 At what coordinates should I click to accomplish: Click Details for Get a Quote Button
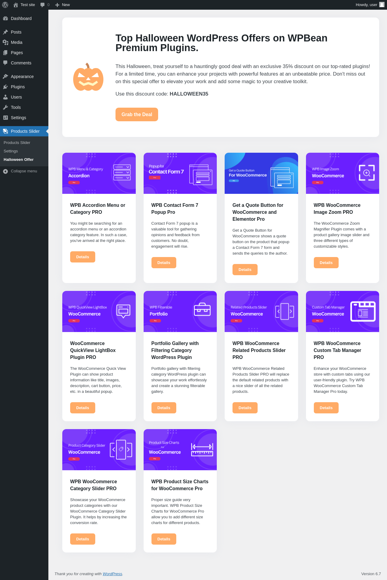245,269
